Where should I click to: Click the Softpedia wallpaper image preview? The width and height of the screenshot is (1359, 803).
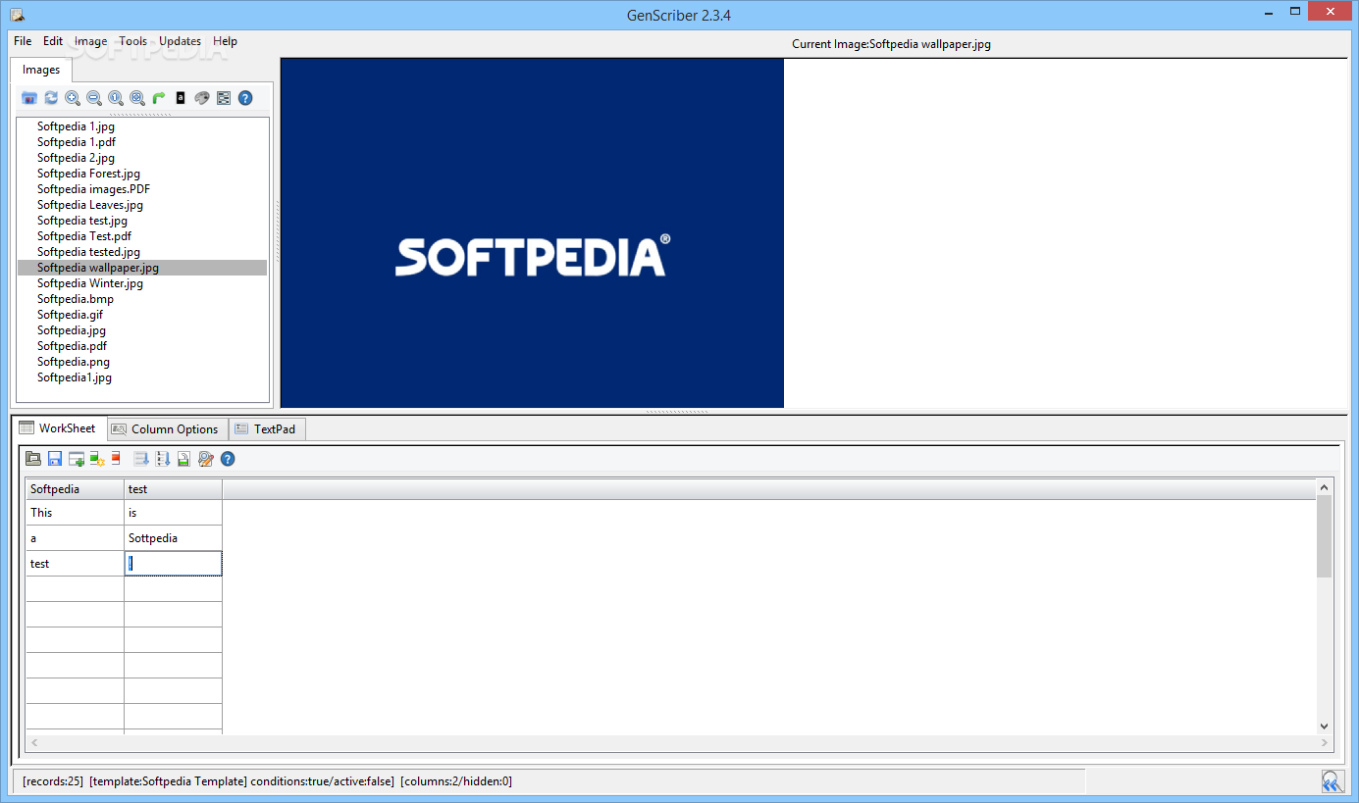coord(532,232)
